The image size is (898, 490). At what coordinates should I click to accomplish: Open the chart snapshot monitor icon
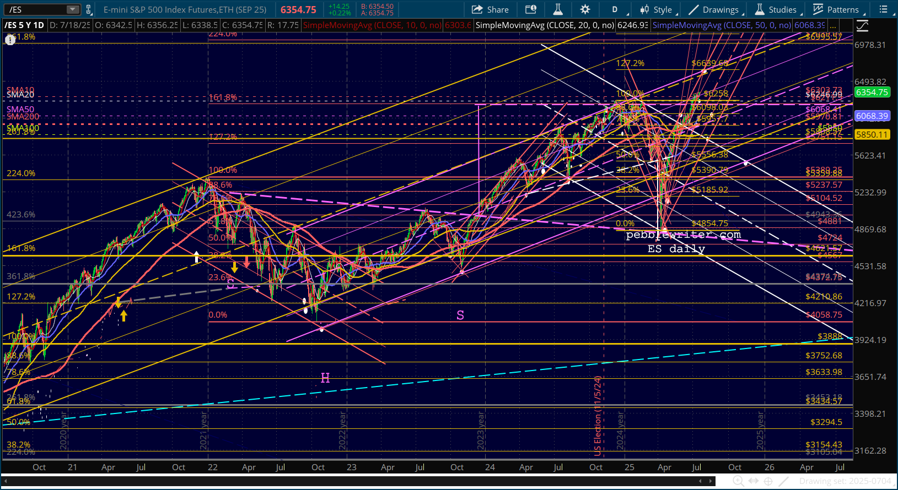coord(530,9)
